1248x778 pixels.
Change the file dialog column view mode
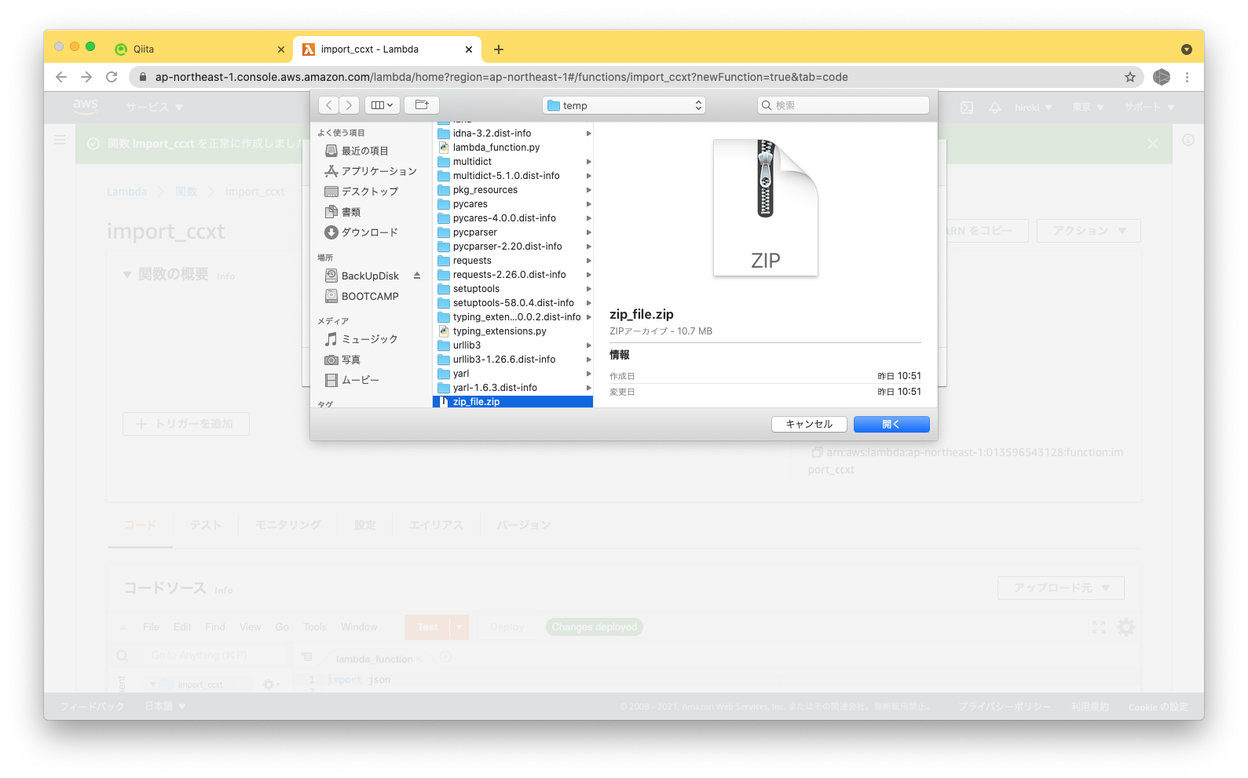pos(382,105)
